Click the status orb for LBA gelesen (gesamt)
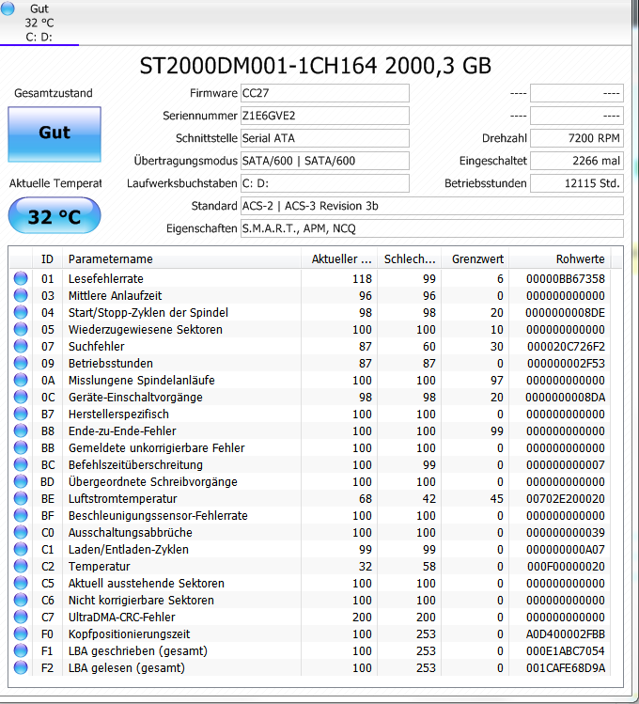The width and height of the screenshot is (639, 704). pos(21,667)
